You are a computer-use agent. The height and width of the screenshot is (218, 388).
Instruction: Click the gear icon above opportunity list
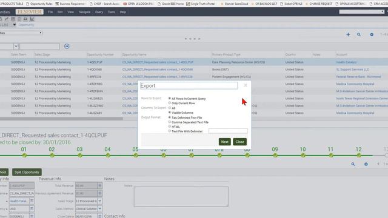pyautogui.click(x=372, y=35)
